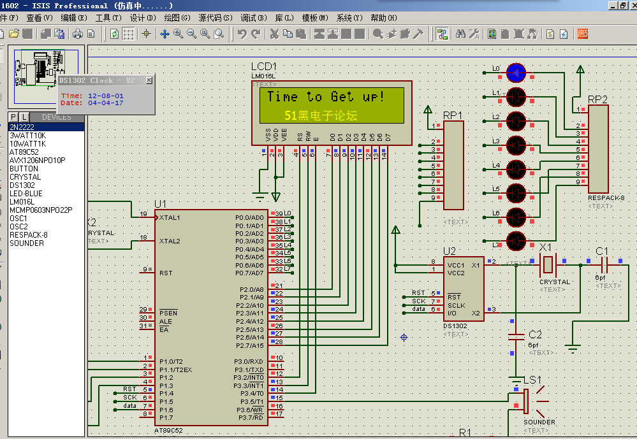Click the Export Section icon
Screen dimensions: 637x439
tap(59, 34)
